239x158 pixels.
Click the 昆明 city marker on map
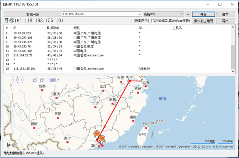coord(34,128)
